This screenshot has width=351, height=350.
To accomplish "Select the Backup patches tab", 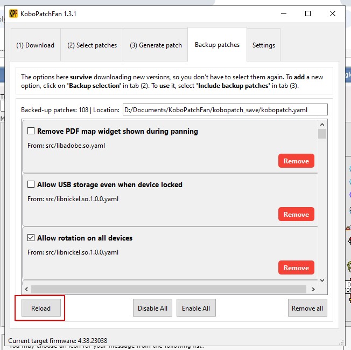I will (x=217, y=45).
